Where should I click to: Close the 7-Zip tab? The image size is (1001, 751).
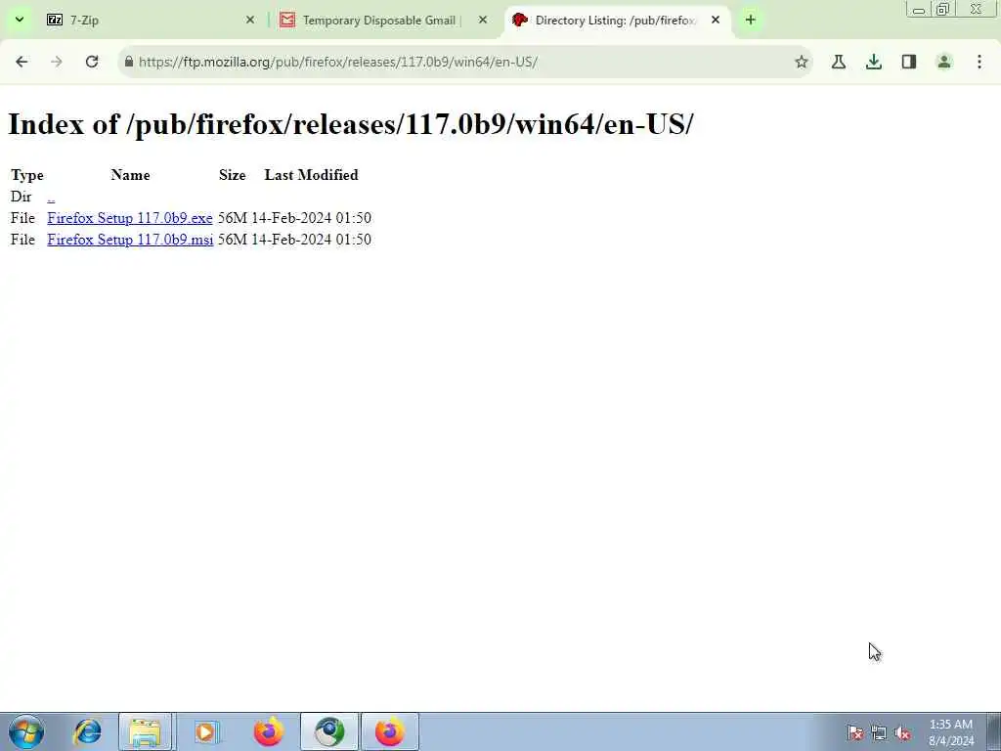pos(250,20)
